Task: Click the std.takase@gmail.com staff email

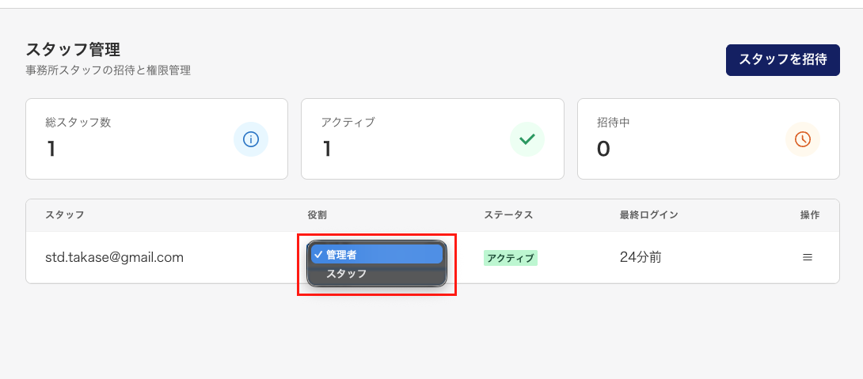Action: [x=115, y=257]
